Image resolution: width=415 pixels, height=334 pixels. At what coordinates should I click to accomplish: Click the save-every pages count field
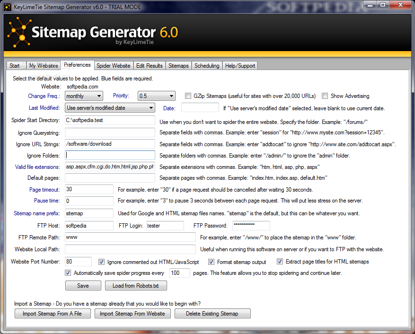(180, 273)
